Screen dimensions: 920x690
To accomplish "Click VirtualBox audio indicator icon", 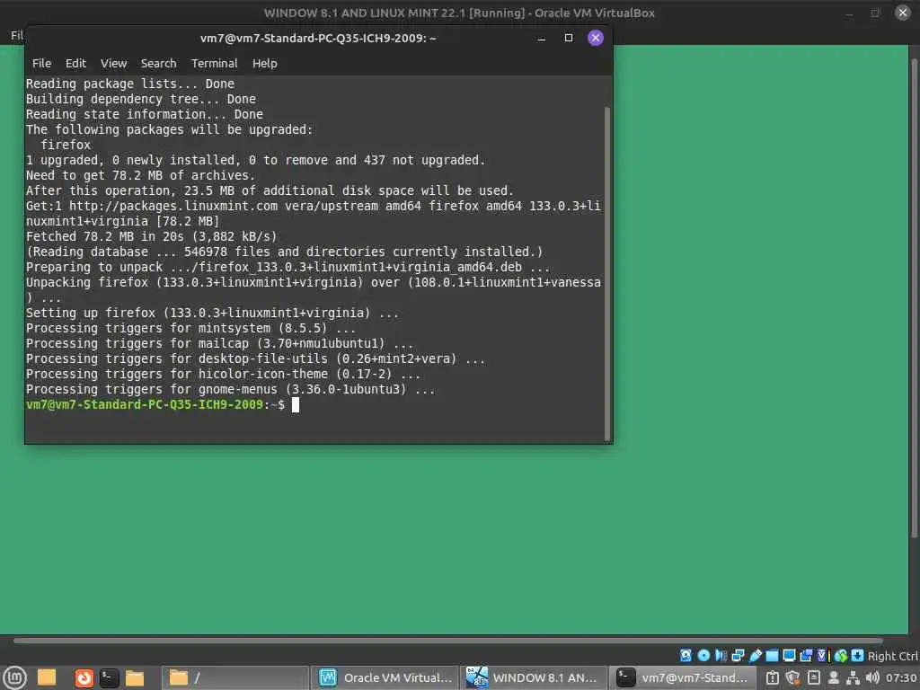I will pyautogui.click(x=721, y=655).
